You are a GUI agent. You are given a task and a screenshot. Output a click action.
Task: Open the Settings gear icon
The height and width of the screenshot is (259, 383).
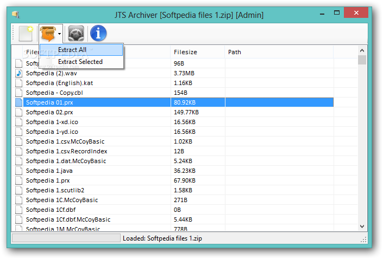click(x=76, y=34)
